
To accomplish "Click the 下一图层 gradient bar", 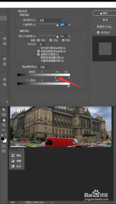I will tap(44, 84).
